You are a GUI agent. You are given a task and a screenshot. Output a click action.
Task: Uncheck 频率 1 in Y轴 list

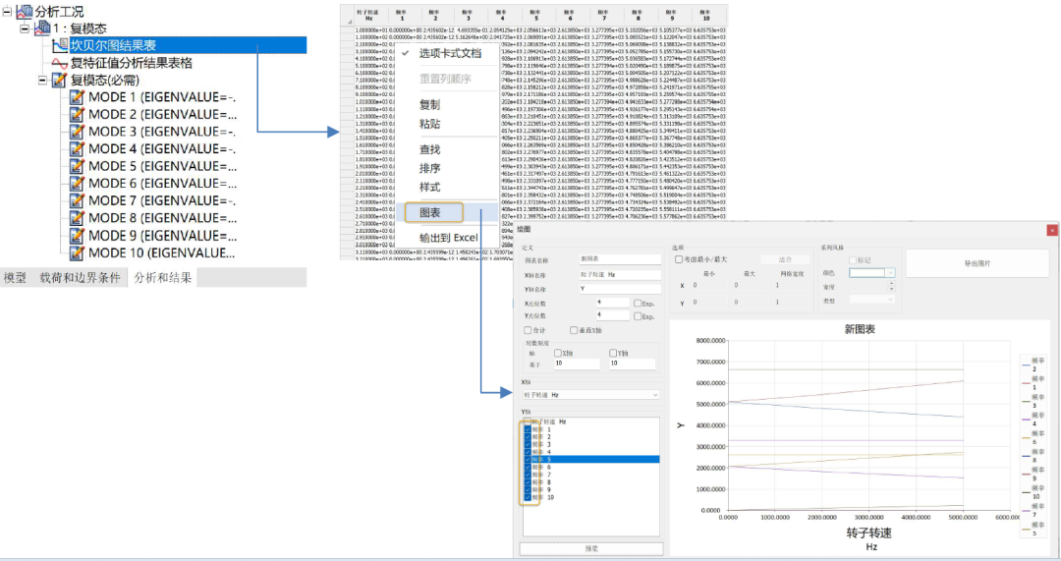pyautogui.click(x=528, y=429)
